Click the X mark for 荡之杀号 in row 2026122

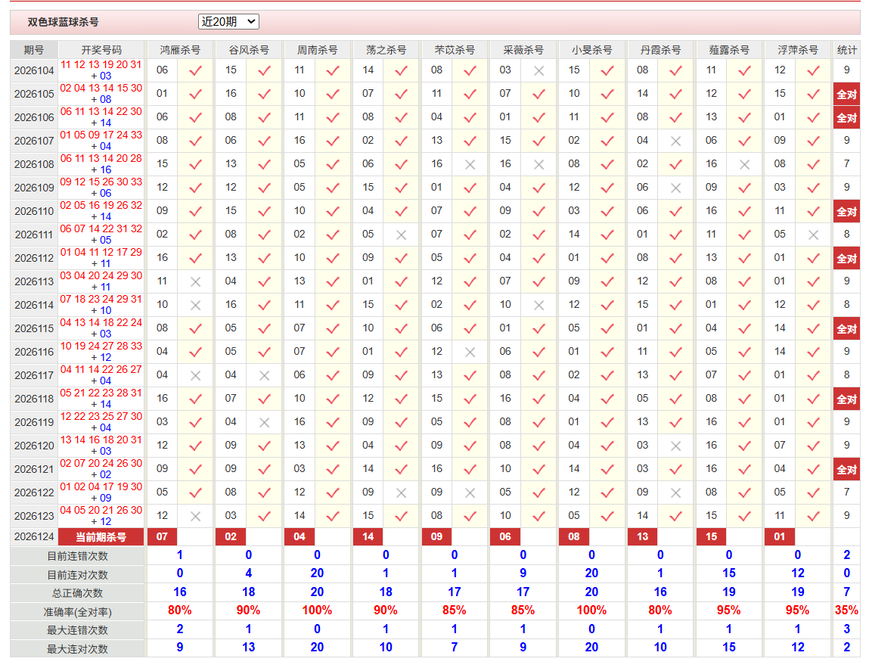tap(402, 492)
